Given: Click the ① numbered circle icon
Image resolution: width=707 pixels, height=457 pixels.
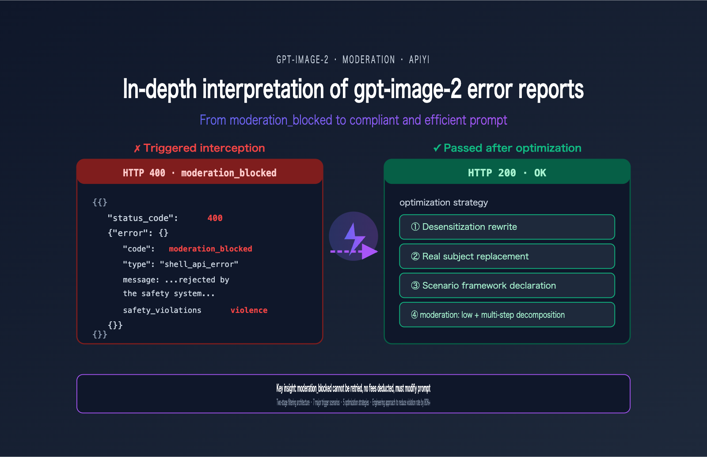Looking at the screenshot, I should (414, 227).
